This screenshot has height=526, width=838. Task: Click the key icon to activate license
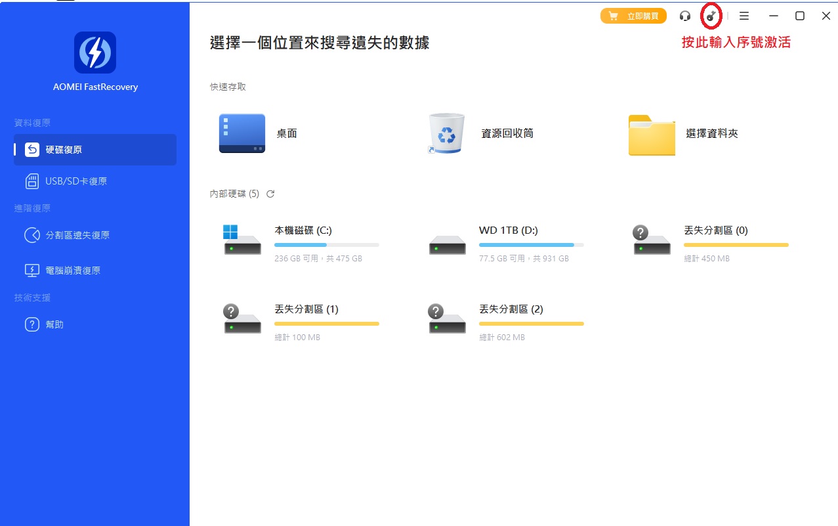point(711,15)
